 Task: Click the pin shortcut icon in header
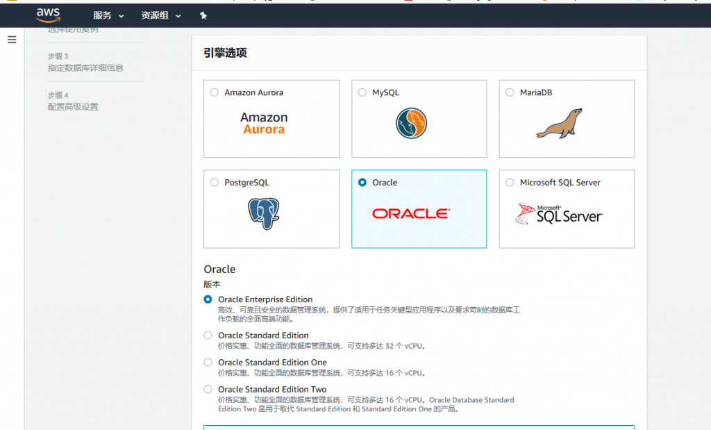point(203,15)
